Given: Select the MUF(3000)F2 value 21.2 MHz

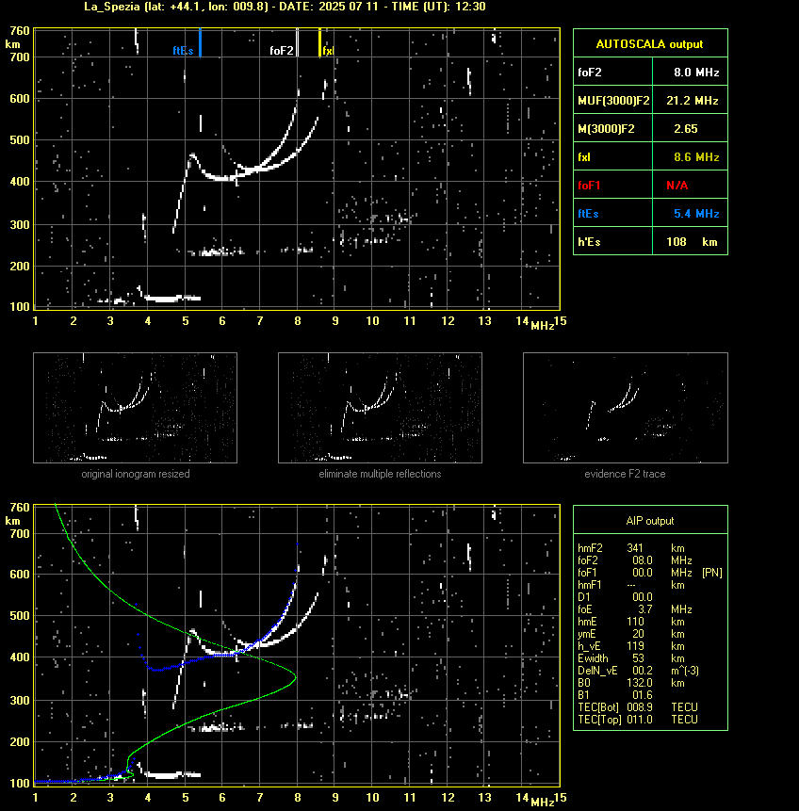Looking at the screenshot, I should [x=692, y=101].
